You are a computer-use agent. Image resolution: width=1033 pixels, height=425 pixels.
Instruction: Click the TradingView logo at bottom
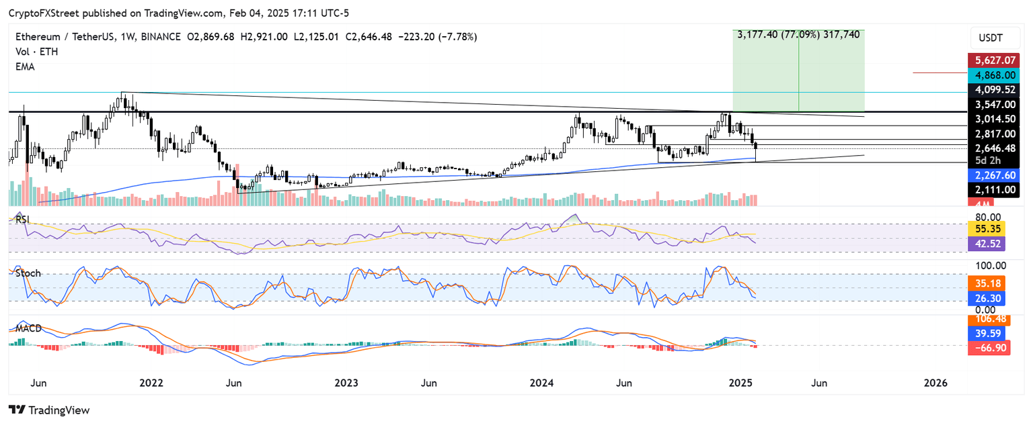(48, 410)
